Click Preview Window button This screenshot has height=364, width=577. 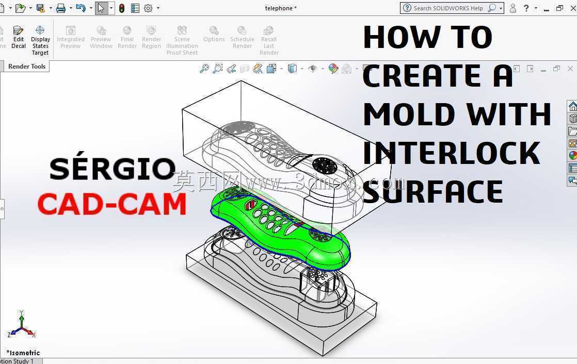tap(101, 38)
